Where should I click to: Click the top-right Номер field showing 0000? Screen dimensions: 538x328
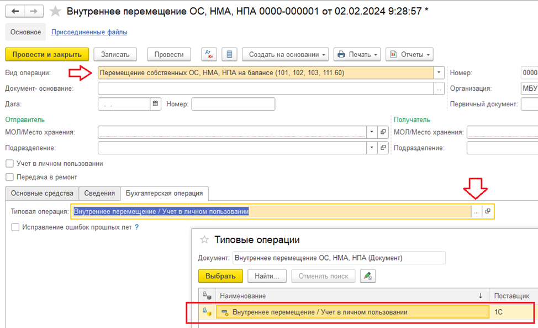[x=529, y=72]
